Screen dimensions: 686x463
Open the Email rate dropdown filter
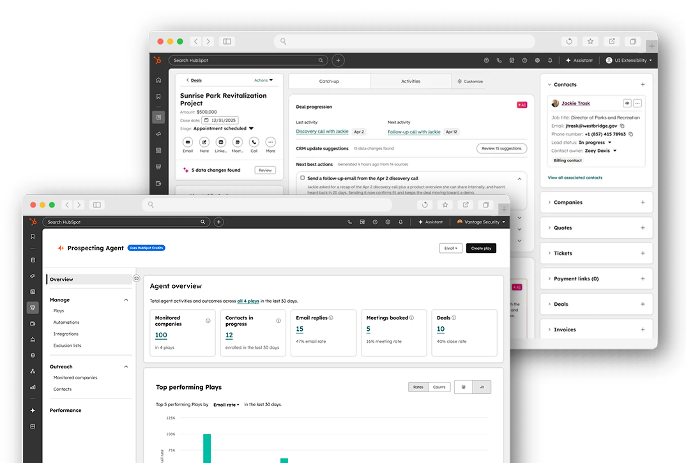pos(226,405)
